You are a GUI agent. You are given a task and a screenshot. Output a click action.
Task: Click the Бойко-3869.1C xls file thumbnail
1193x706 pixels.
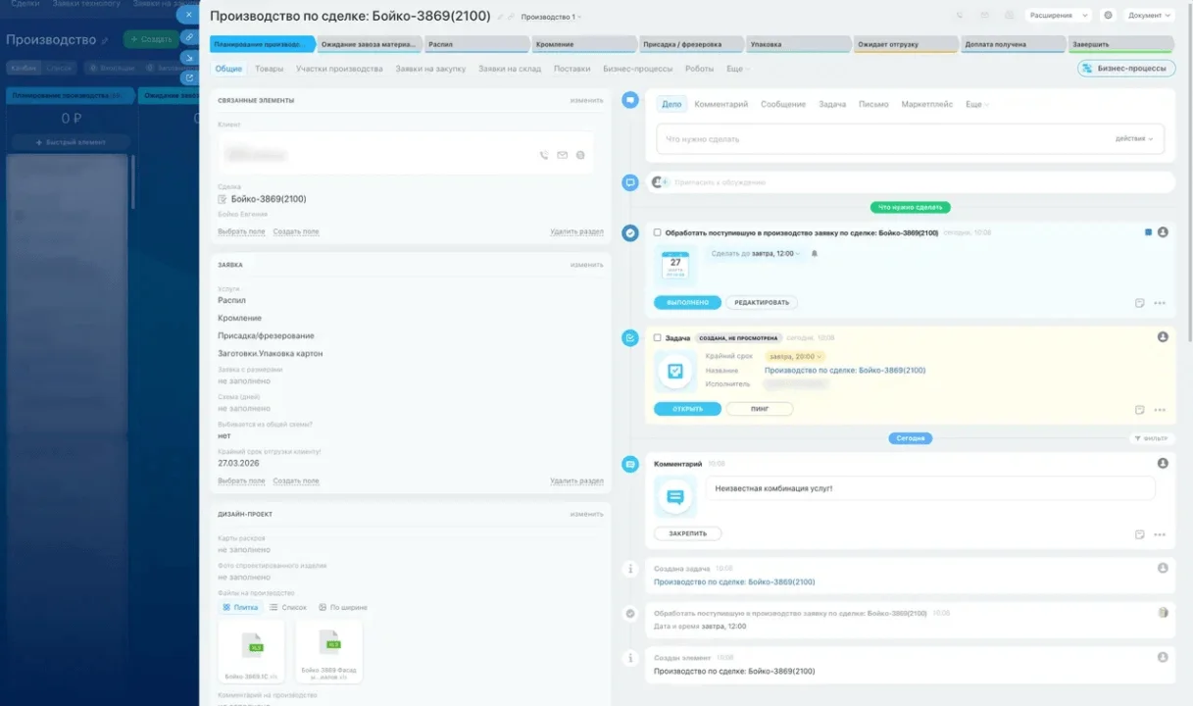click(251, 651)
